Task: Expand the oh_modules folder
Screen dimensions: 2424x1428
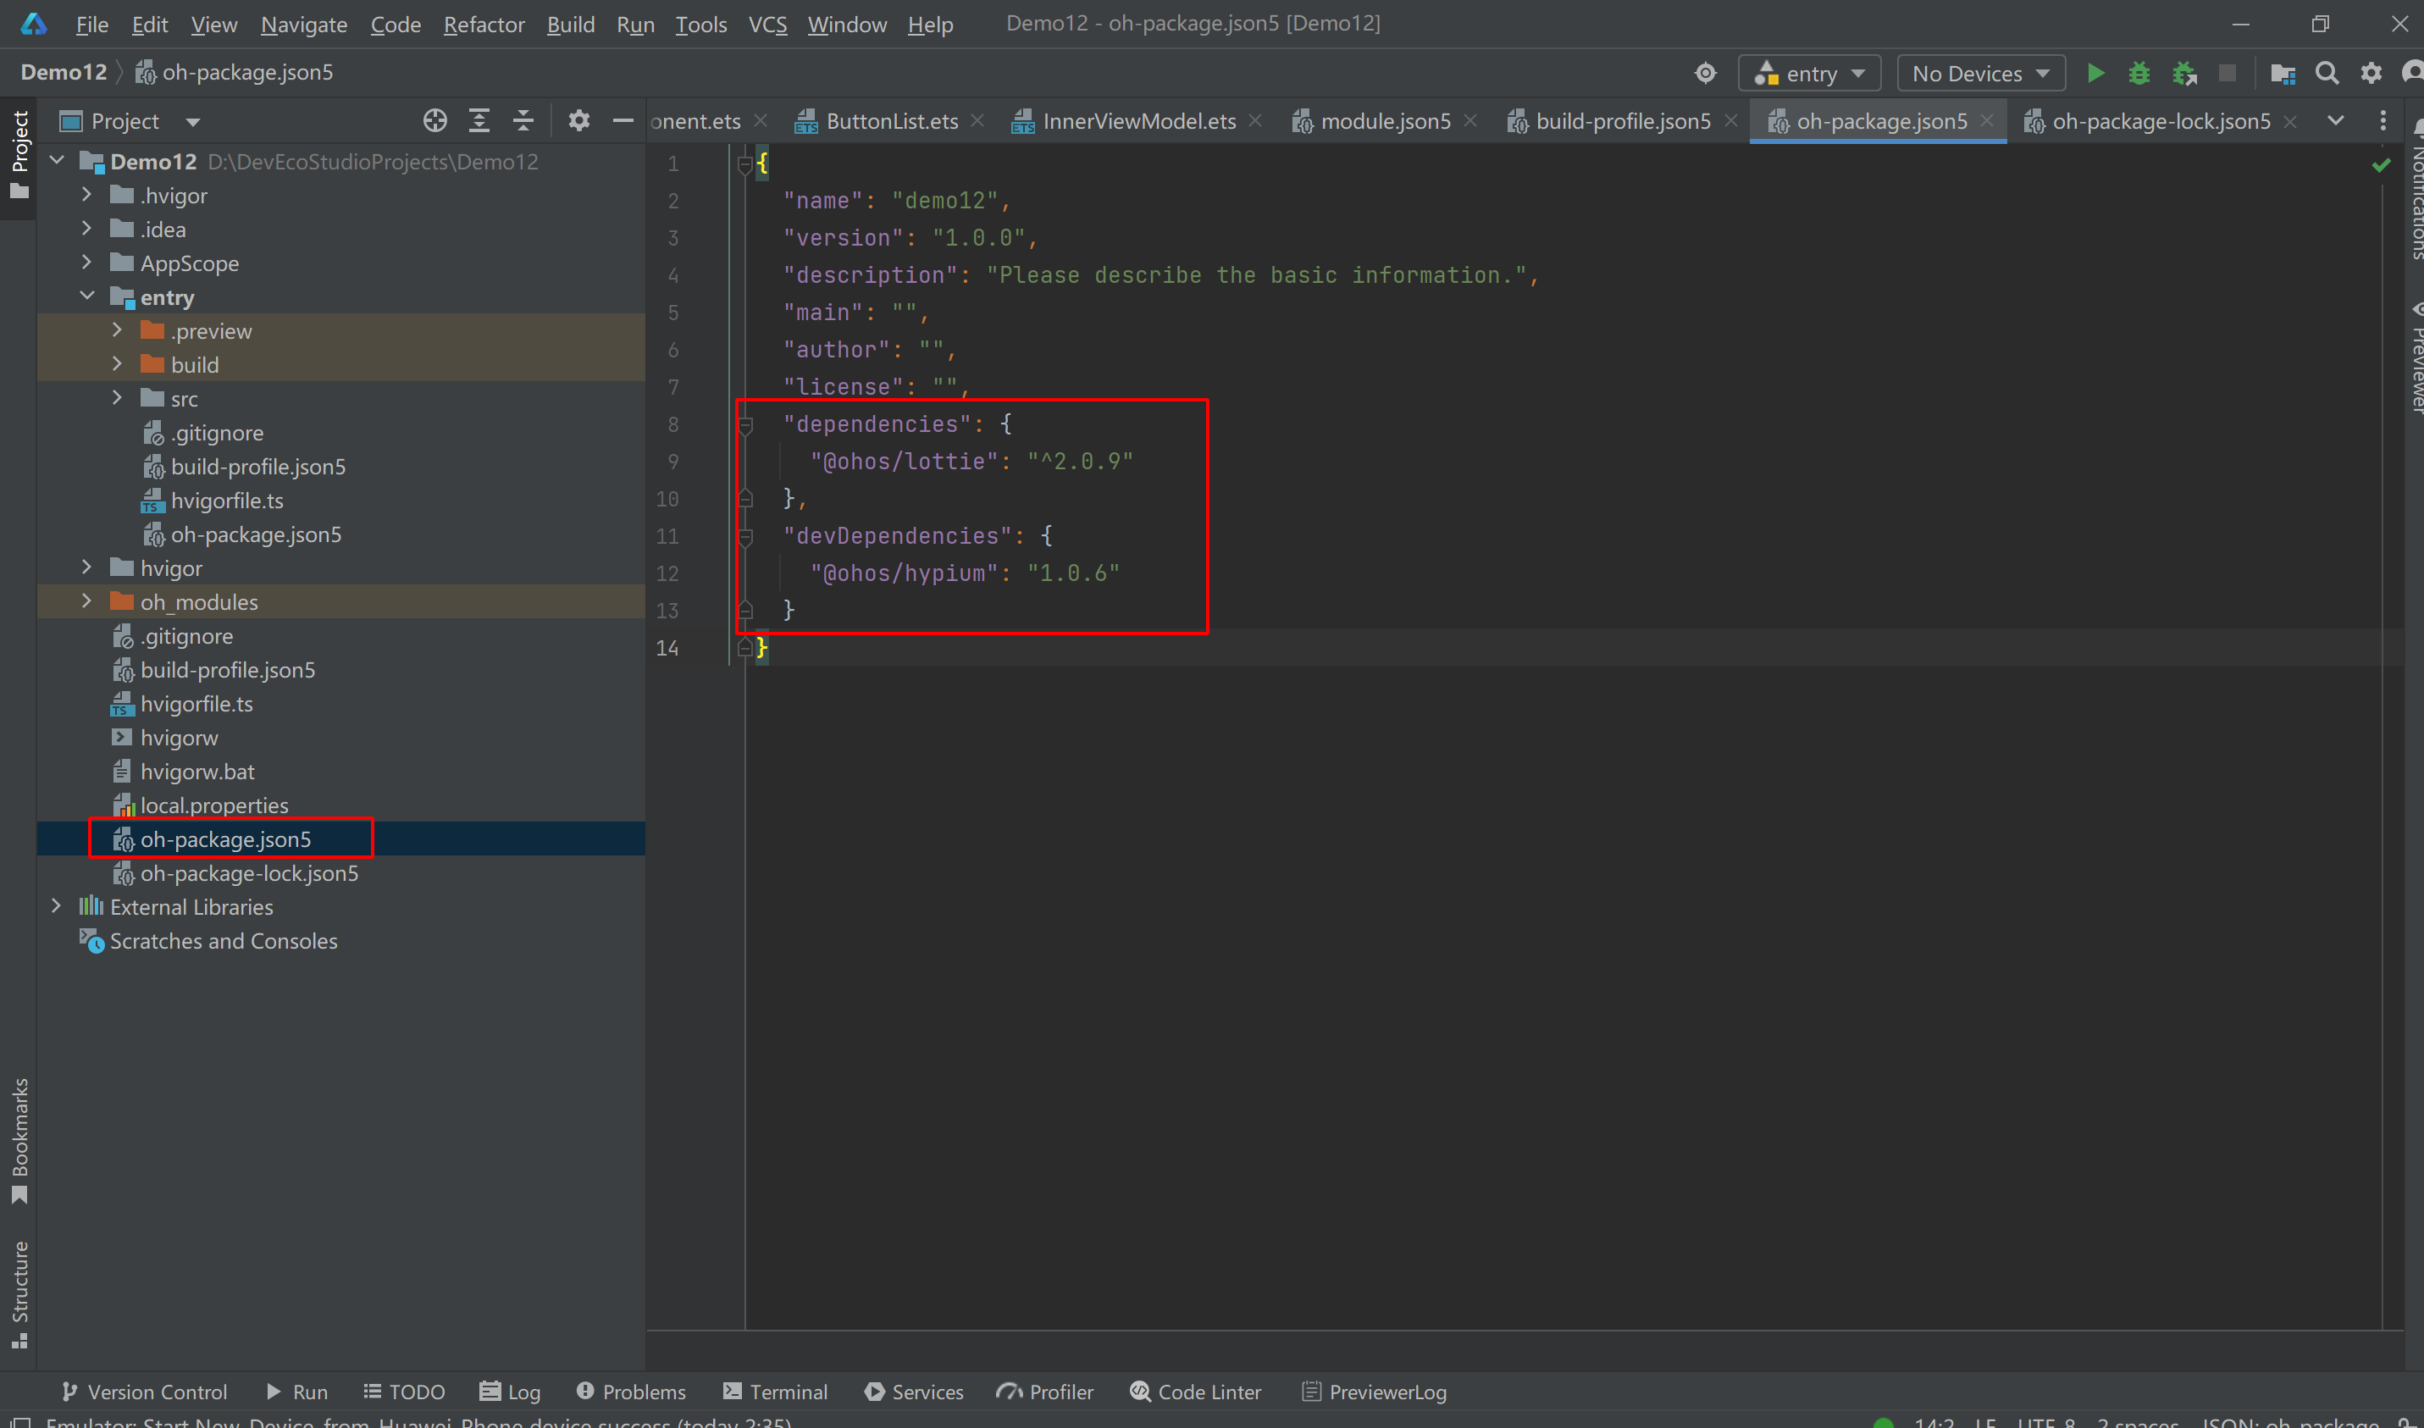Action: (x=86, y=601)
